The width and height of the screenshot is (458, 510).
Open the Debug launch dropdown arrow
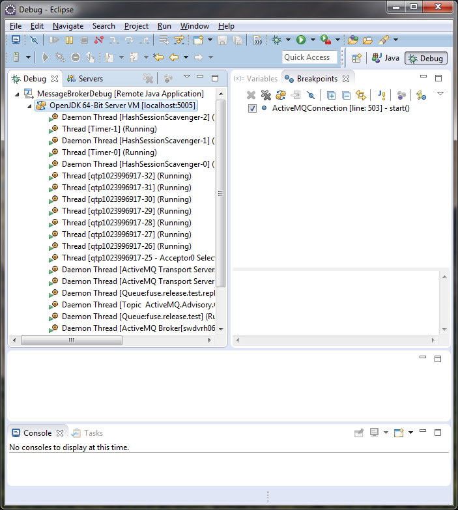[288, 40]
